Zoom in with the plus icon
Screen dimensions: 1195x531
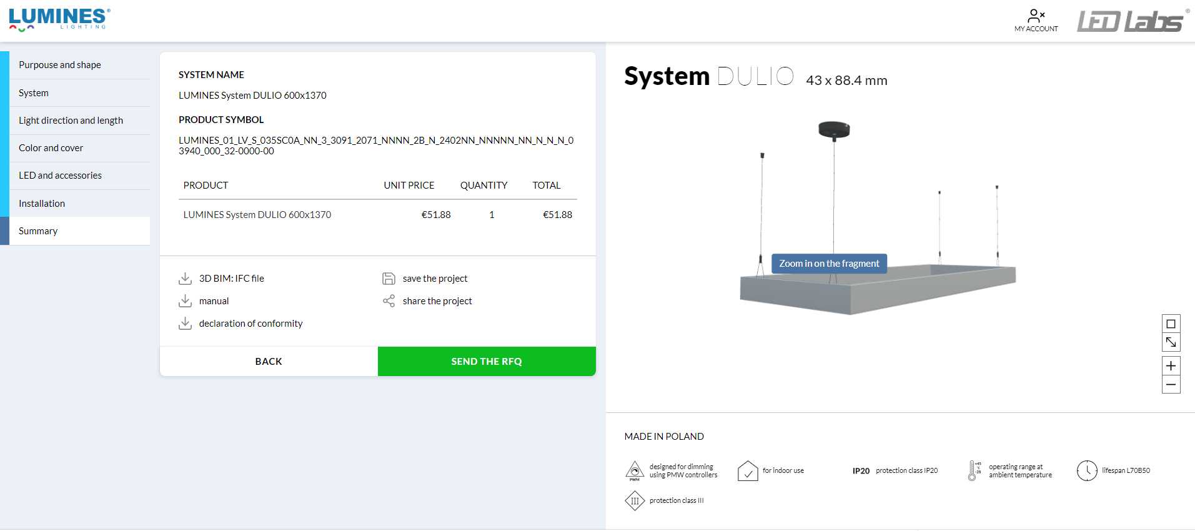click(x=1171, y=366)
